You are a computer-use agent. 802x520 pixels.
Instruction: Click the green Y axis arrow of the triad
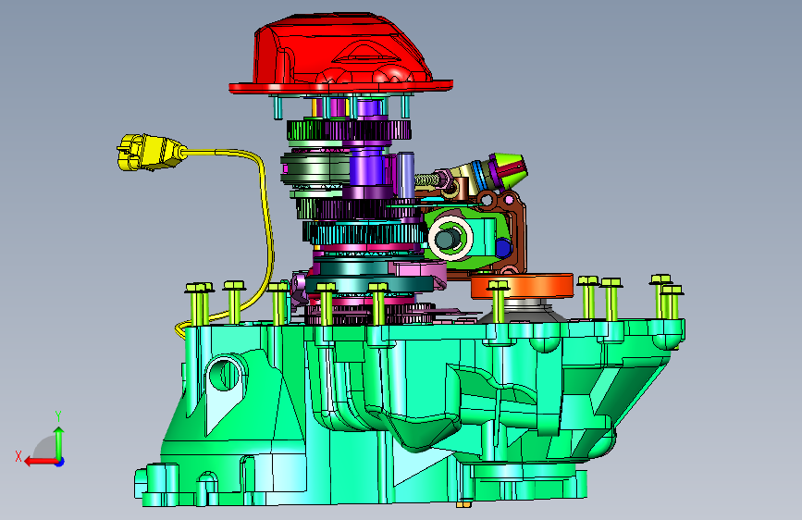[59, 442]
